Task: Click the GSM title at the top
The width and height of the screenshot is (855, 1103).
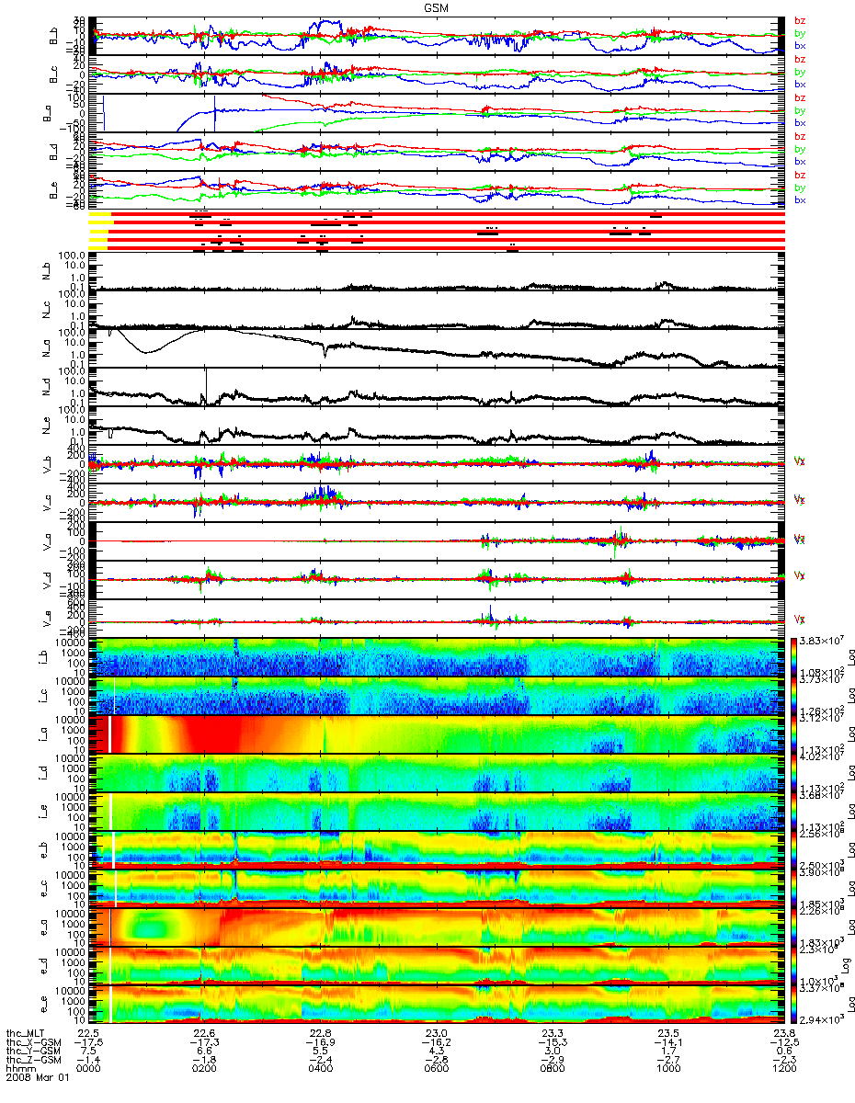Action: click(x=436, y=6)
